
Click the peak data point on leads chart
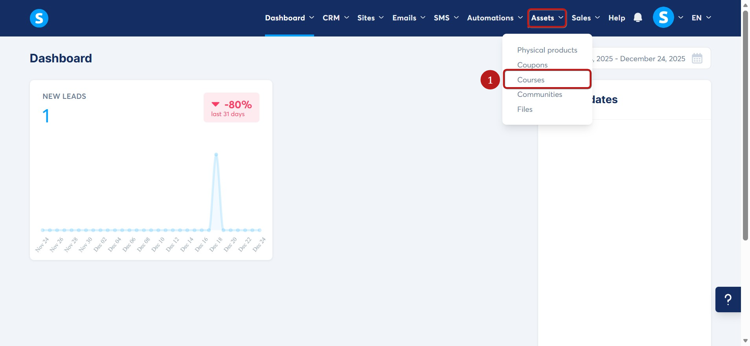click(216, 155)
